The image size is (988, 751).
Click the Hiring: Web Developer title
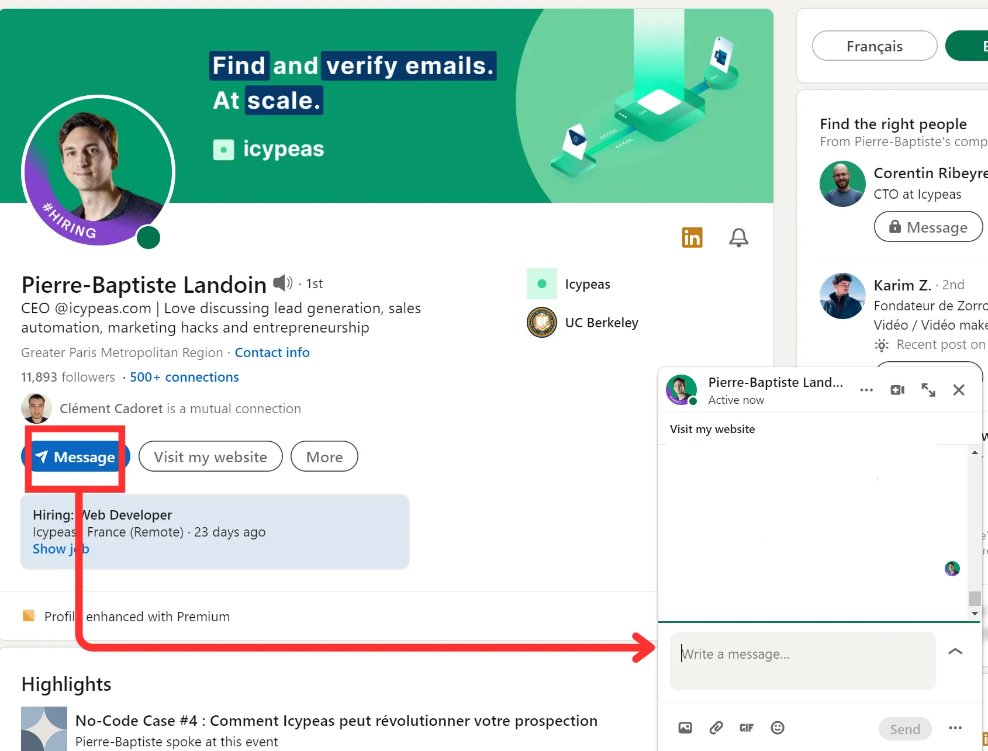coord(102,515)
